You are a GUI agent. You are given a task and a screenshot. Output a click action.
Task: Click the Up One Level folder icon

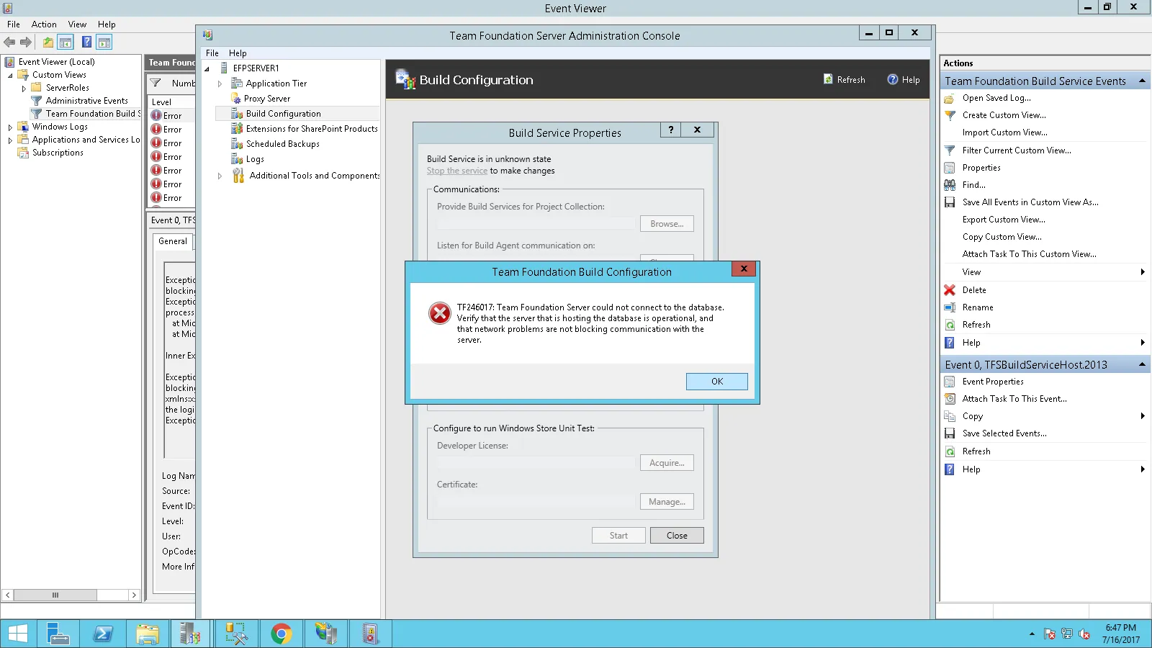(48, 42)
